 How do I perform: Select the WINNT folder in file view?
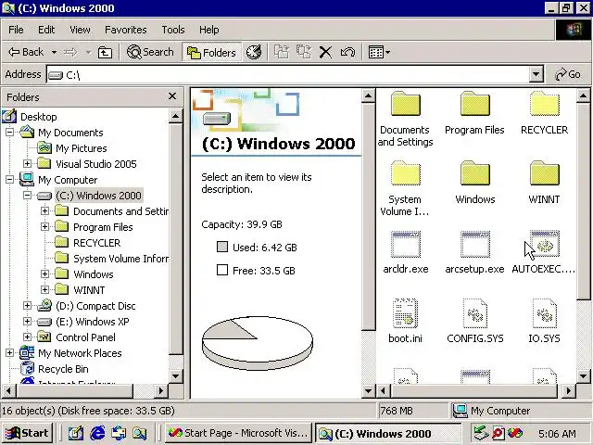coord(544,173)
